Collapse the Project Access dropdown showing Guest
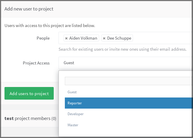This screenshot has height=138, width=193. pyautogui.click(x=126, y=63)
